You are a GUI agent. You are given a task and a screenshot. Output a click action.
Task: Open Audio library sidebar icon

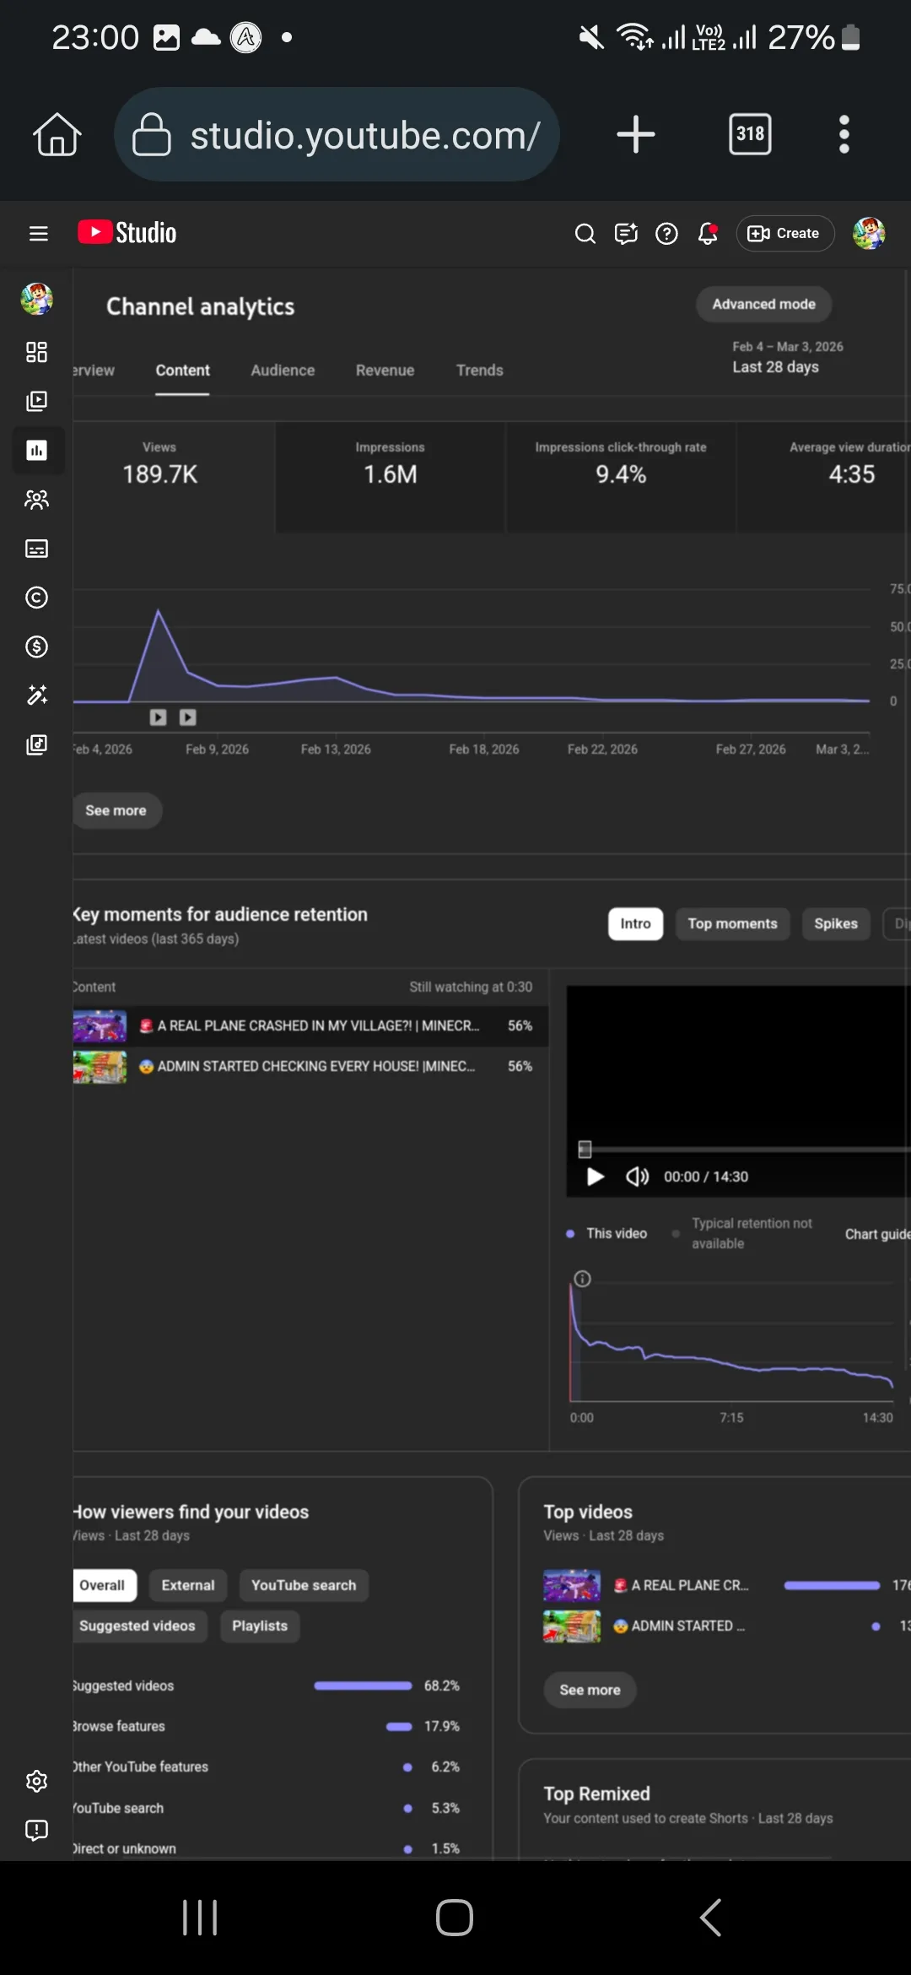coord(36,744)
